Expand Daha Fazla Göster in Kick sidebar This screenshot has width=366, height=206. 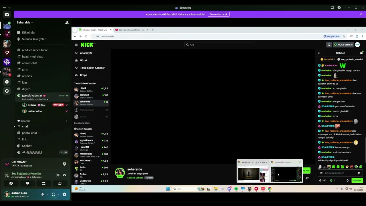click(82, 123)
